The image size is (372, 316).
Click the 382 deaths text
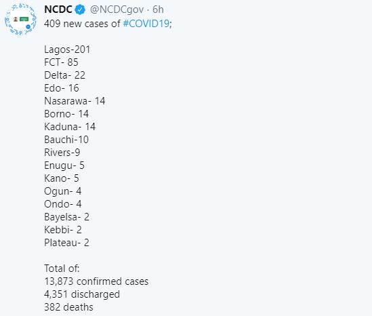(x=68, y=307)
